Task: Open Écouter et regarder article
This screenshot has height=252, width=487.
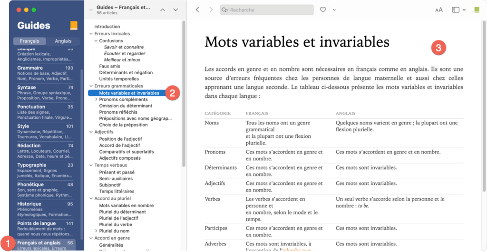Action: (125, 53)
